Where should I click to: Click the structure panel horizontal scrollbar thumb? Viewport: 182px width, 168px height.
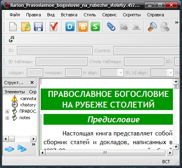[x=11, y=139]
